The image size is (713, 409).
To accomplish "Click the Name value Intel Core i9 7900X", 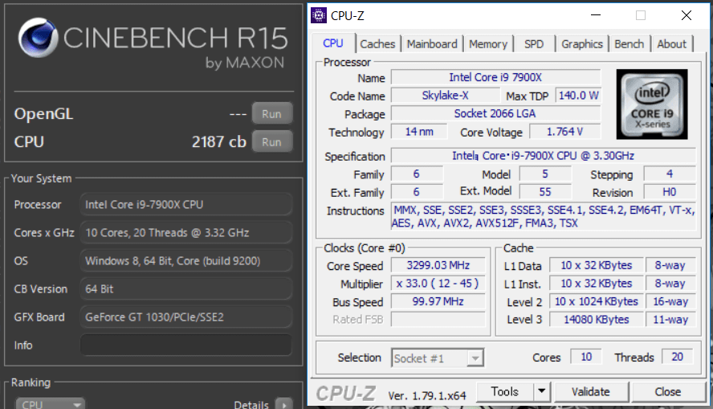I will [x=495, y=77].
